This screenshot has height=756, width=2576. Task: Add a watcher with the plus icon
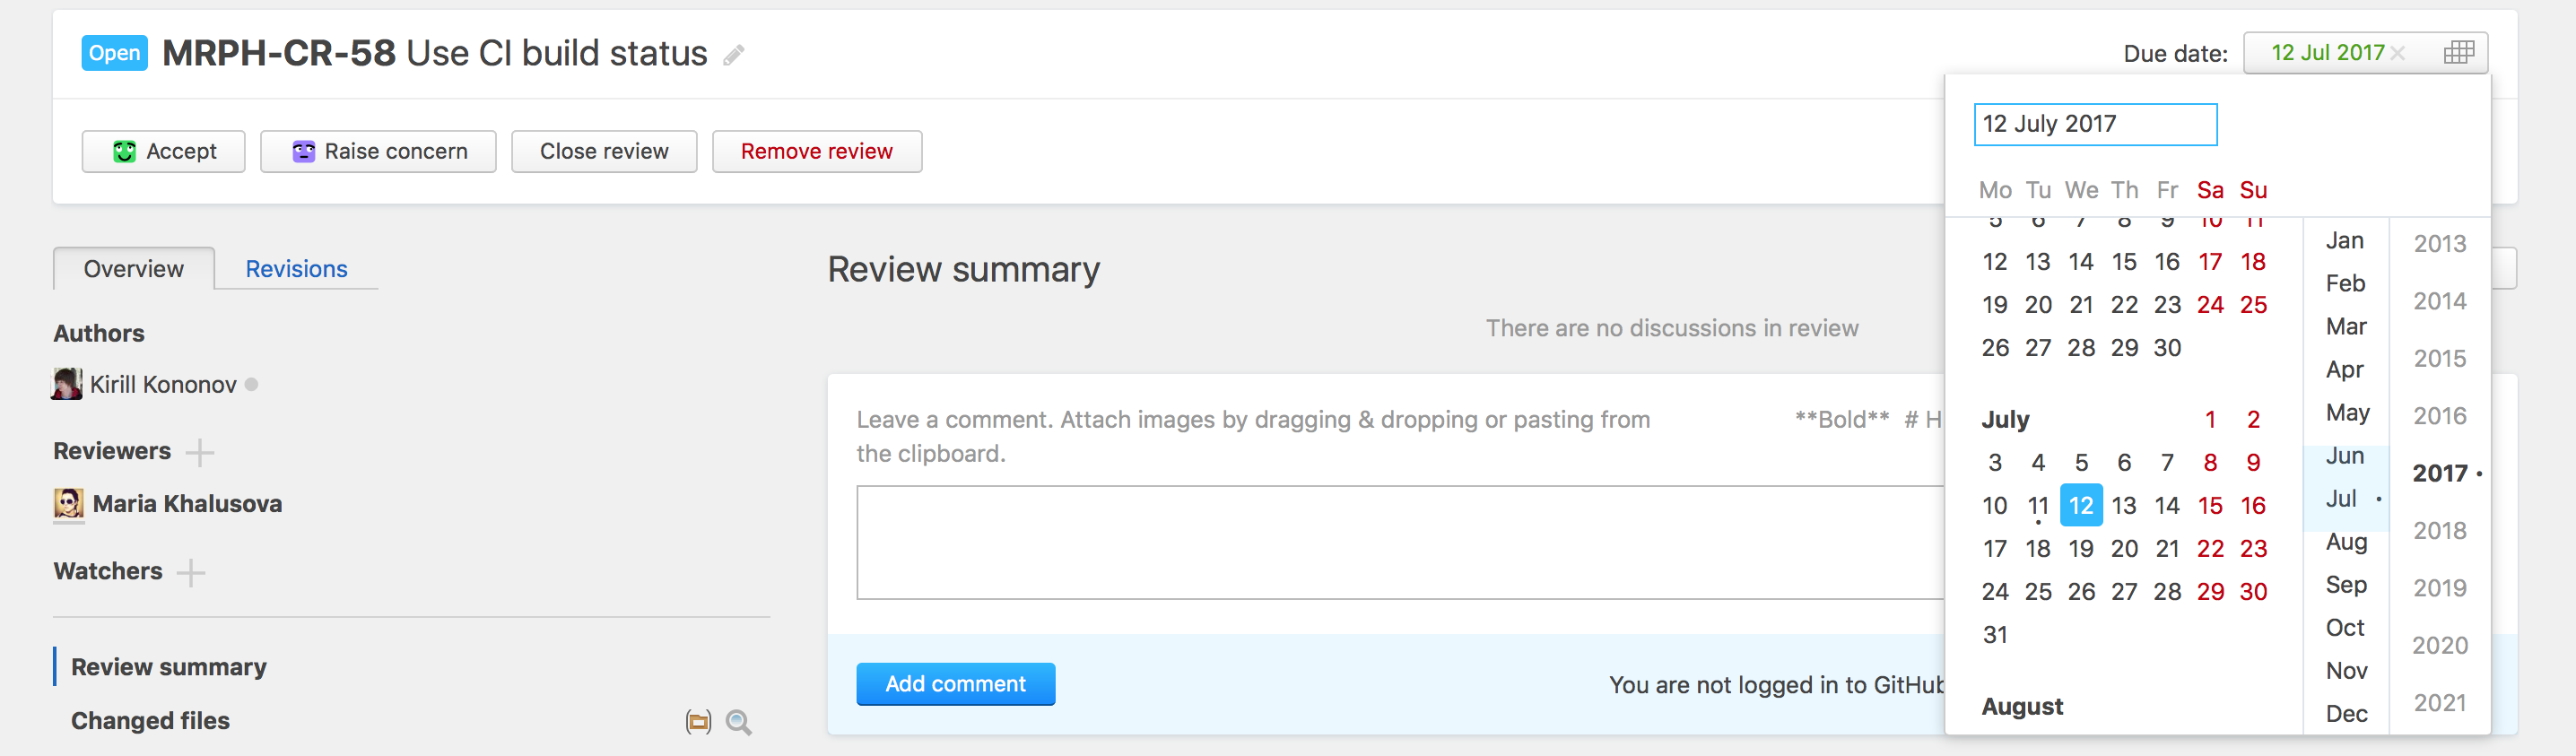click(191, 572)
